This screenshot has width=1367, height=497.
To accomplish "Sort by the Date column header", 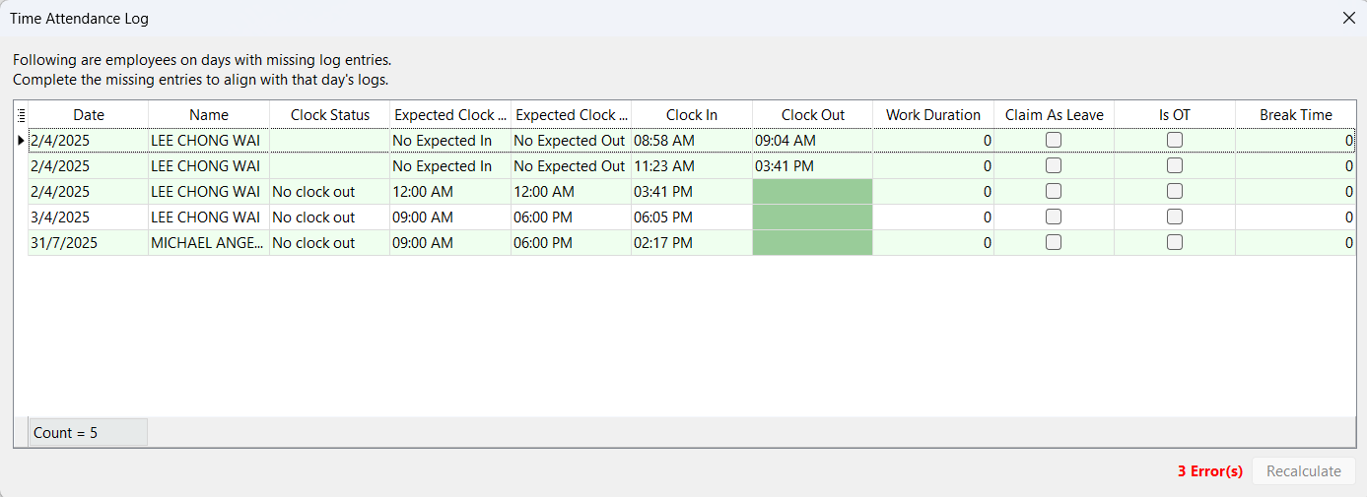I will pyautogui.click(x=89, y=115).
